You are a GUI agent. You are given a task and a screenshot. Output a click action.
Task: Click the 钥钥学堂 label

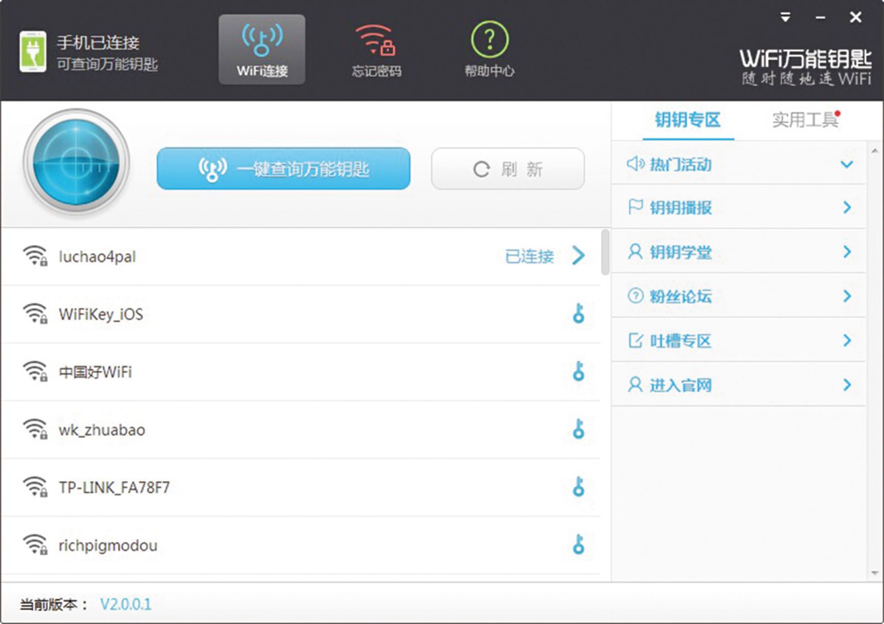[681, 253]
